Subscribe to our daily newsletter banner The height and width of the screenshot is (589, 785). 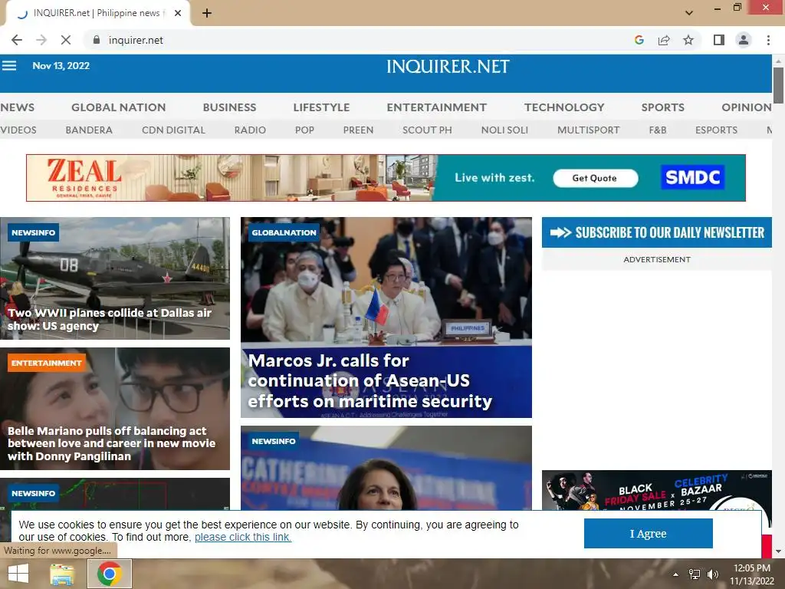point(656,232)
